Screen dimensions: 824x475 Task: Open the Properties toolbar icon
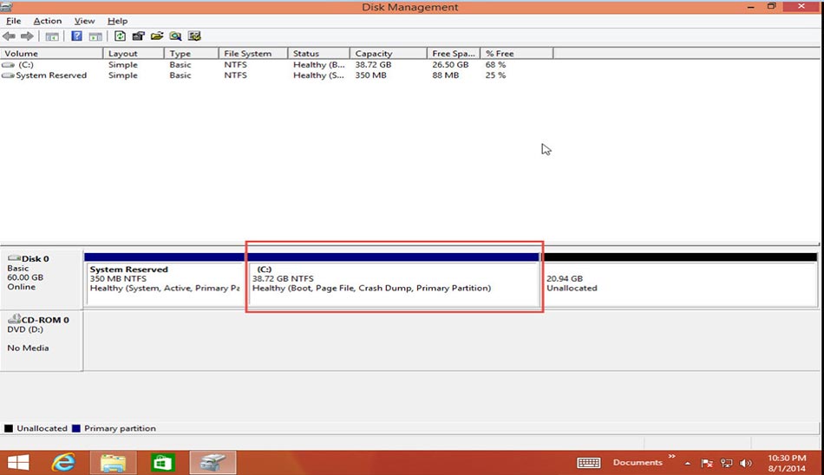pyautogui.click(x=138, y=36)
